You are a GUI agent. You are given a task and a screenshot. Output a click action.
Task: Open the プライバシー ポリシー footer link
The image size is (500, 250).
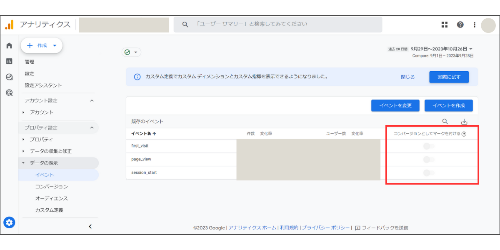pos(326,228)
